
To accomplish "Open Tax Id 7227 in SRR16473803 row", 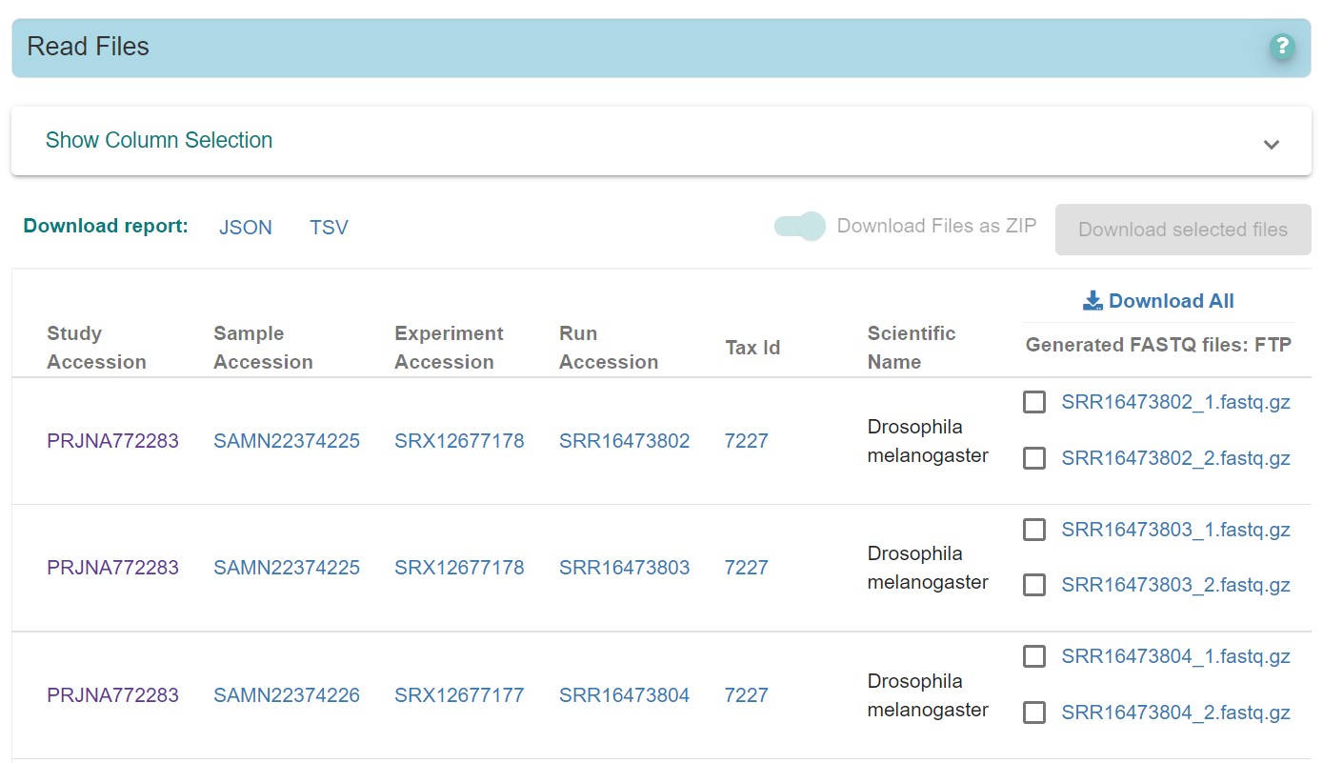I will [x=746, y=568].
